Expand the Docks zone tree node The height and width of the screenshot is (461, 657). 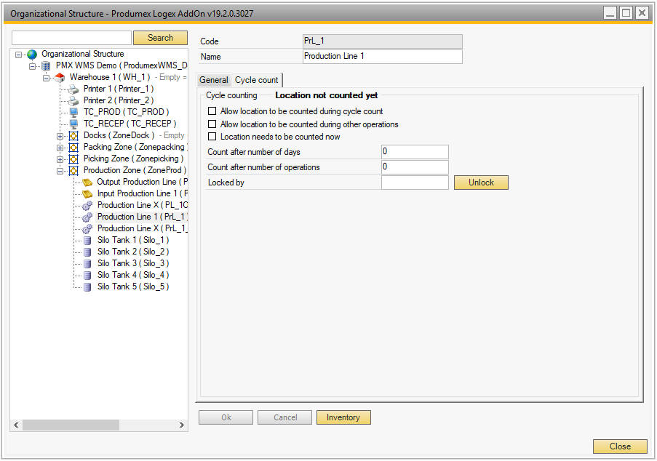point(60,135)
